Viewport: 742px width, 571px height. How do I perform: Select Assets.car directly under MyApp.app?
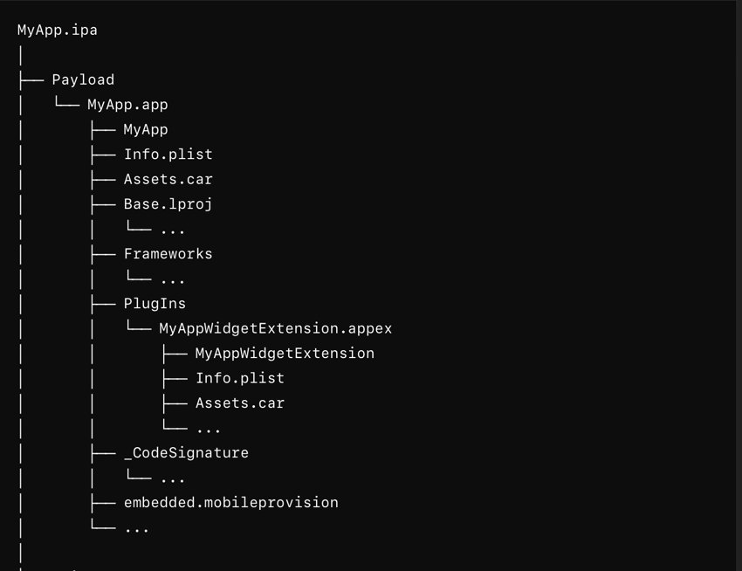pos(168,179)
